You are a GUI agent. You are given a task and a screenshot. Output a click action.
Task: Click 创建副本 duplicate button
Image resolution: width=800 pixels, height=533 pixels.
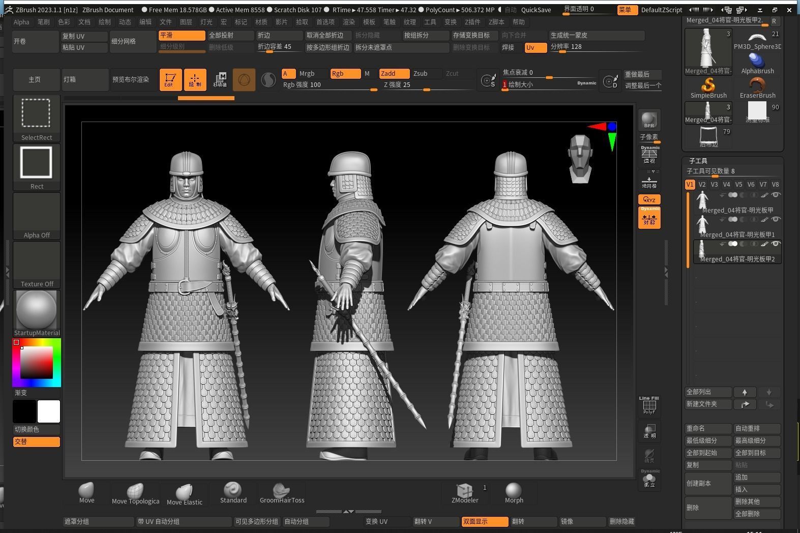click(708, 484)
